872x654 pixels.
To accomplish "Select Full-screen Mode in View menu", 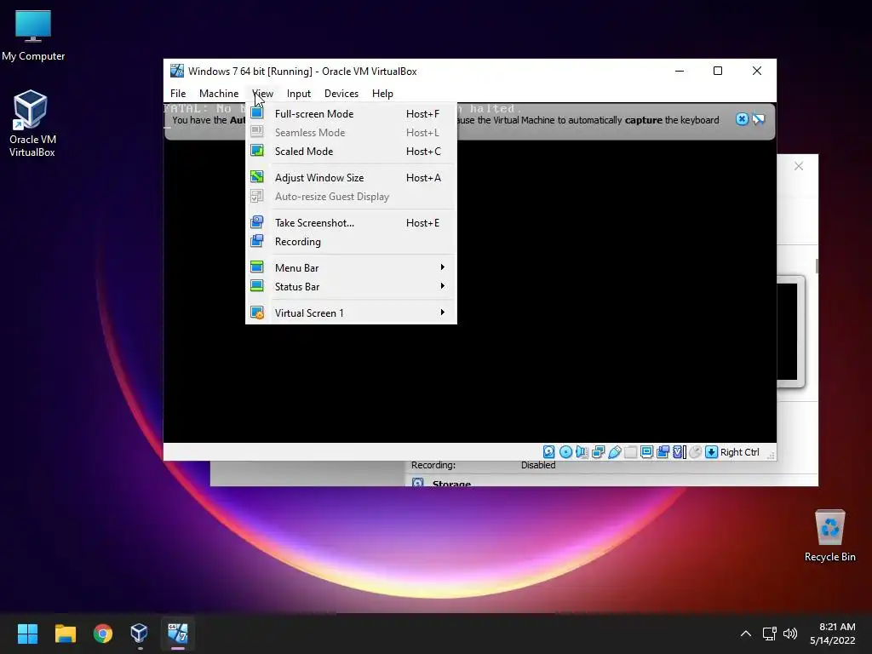I will click(351, 113).
